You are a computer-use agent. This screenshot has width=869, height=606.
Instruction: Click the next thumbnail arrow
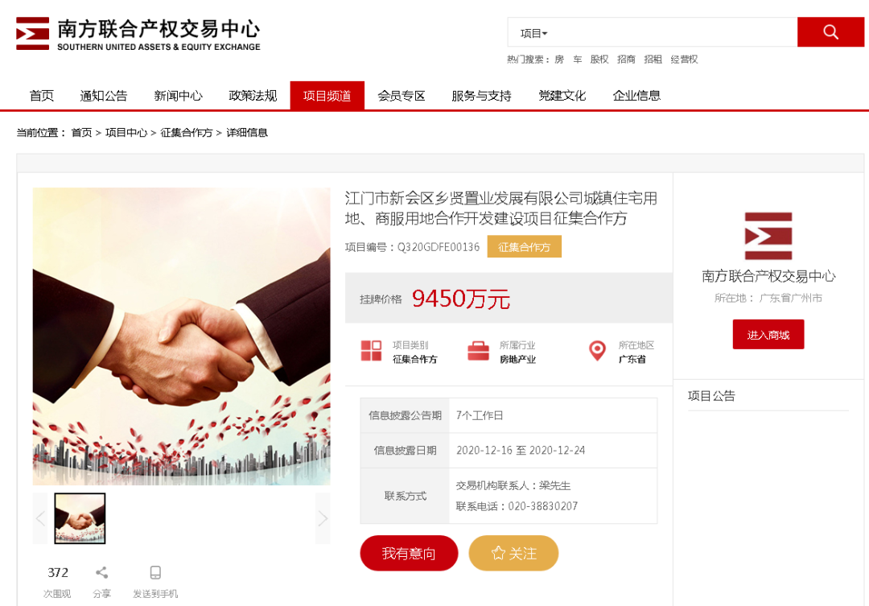[x=323, y=518]
